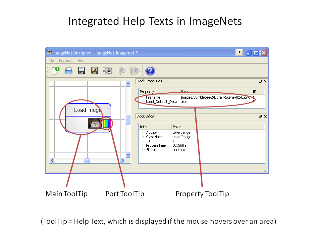
Task: Open the title bar arrow menu
Action: pyautogui.click(x=239, y=52)
